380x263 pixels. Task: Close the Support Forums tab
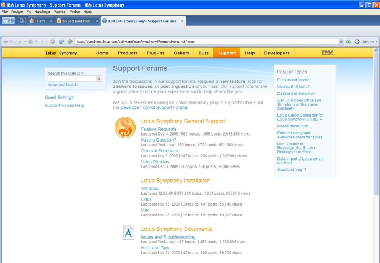click(x=182, y=21)
